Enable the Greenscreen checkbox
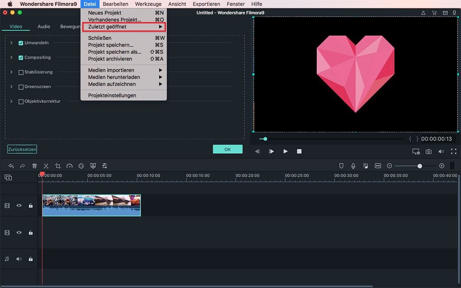This screenshot has height=288, width=461. click(21, 87)
